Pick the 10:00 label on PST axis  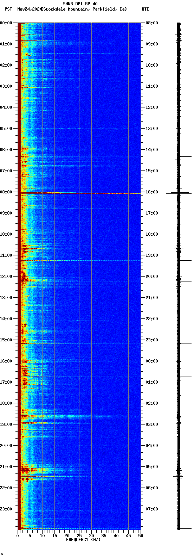coord(6,234)
